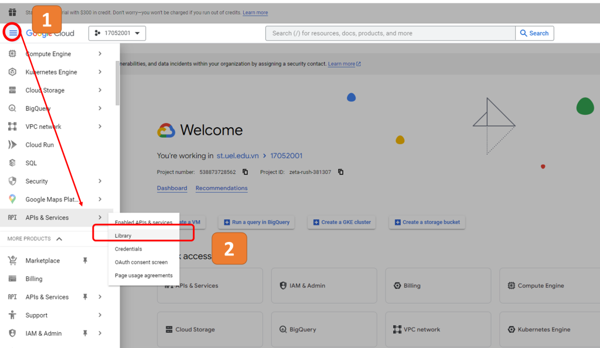This screenshot has width=600, height=348.
Task: Open the hamburger navigation menu
Action: 13,33
